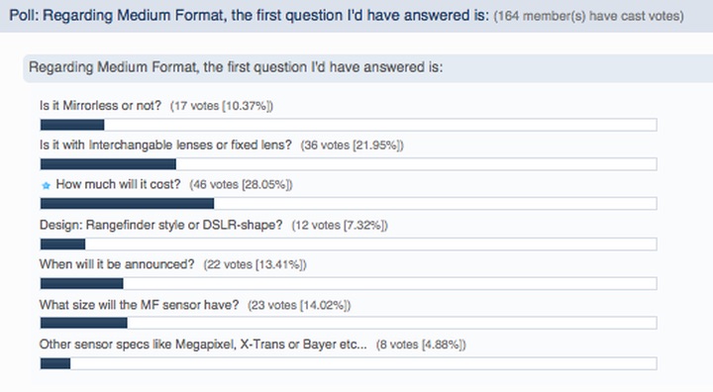
Task: Click the cost poll result bar
Action: tap(349, 203)
